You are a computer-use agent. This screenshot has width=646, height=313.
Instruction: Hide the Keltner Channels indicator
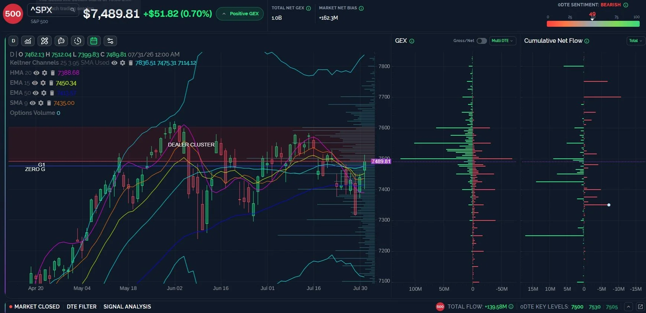(114, 63)
